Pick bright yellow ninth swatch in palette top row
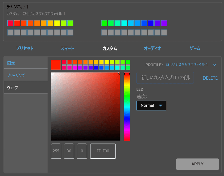224x176 pixels. pos(107,62)
